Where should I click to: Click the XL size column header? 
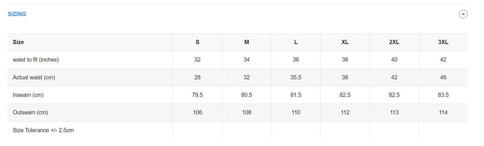(x=345, y=42)
